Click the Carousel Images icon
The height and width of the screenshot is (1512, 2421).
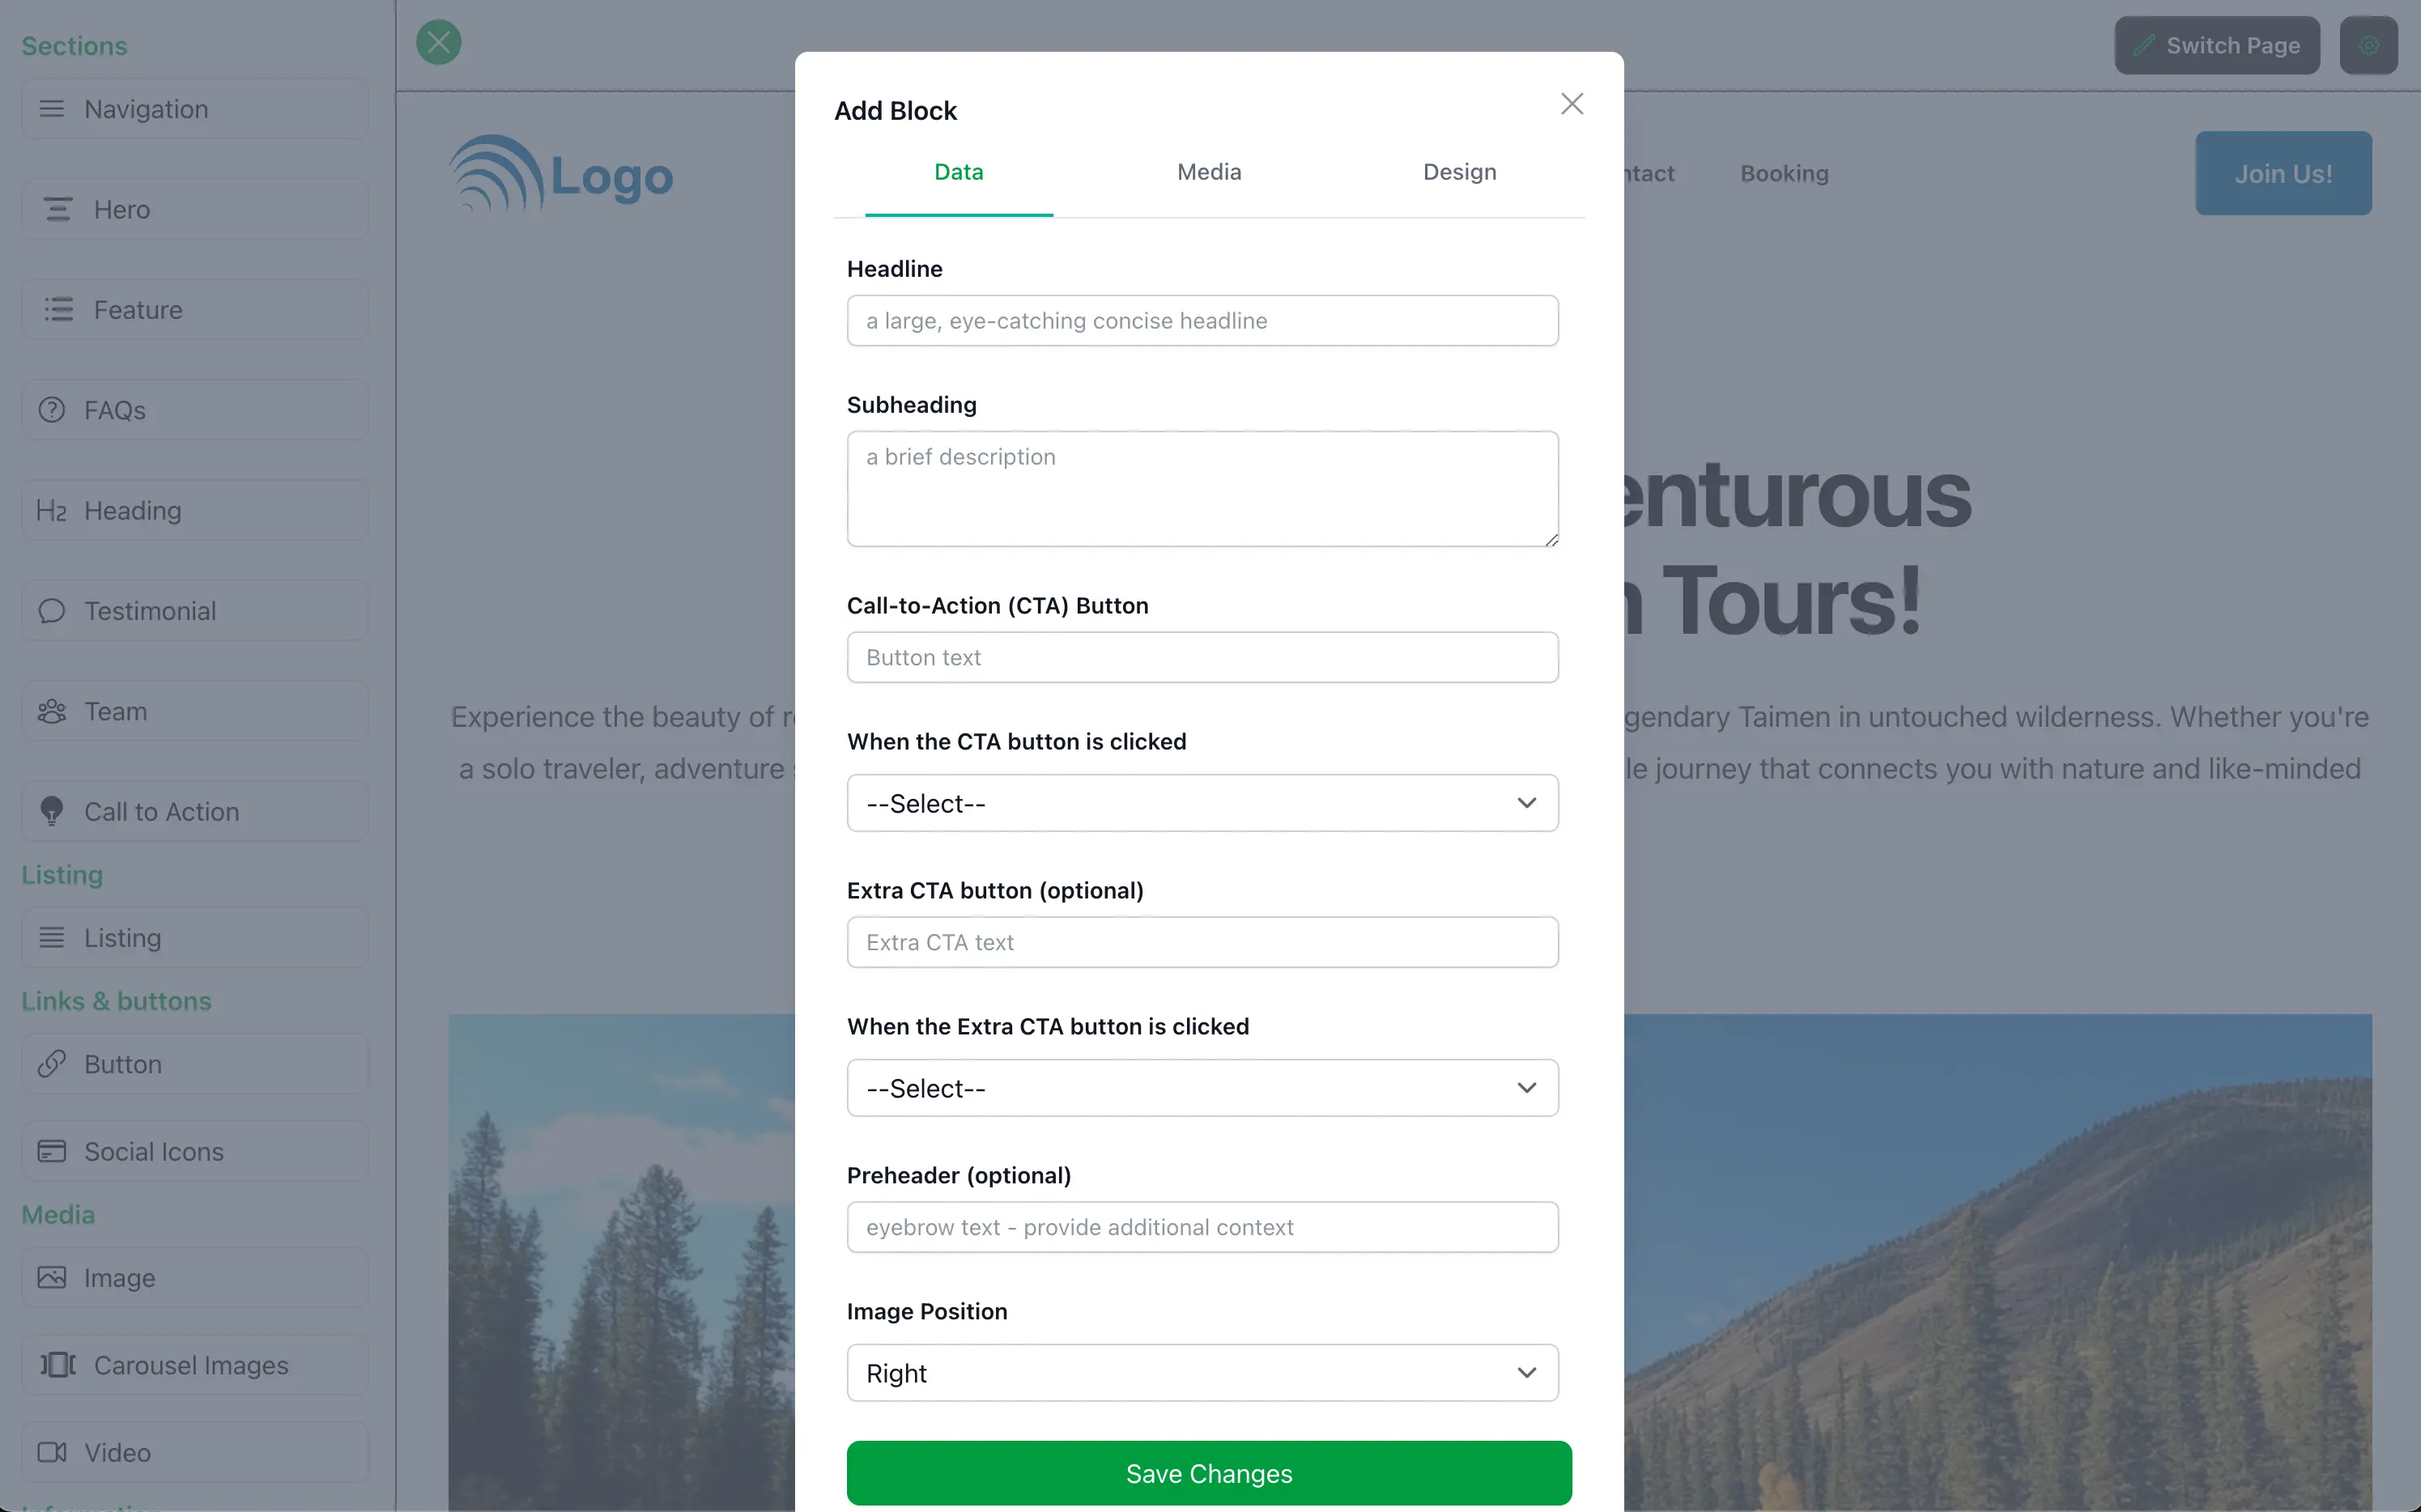pyautogui.click(x=58, y=1365)
